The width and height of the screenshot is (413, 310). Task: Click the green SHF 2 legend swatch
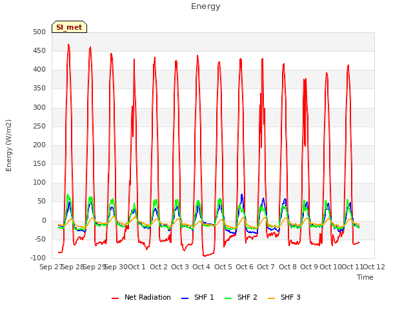coord(228,298)
